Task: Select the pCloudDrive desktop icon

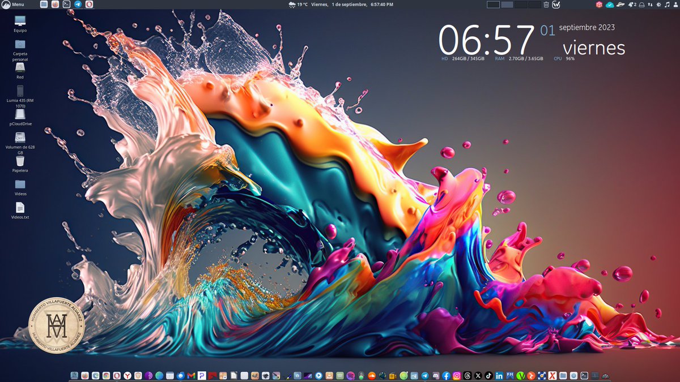Action: click(x=20, y=117)
